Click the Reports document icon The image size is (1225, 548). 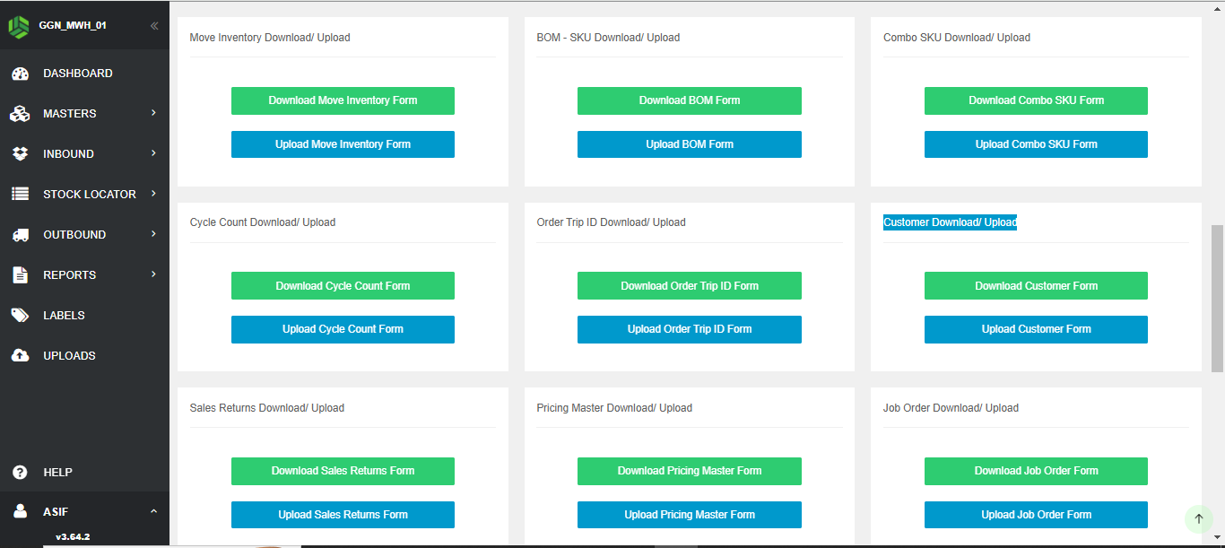[20, 275]
